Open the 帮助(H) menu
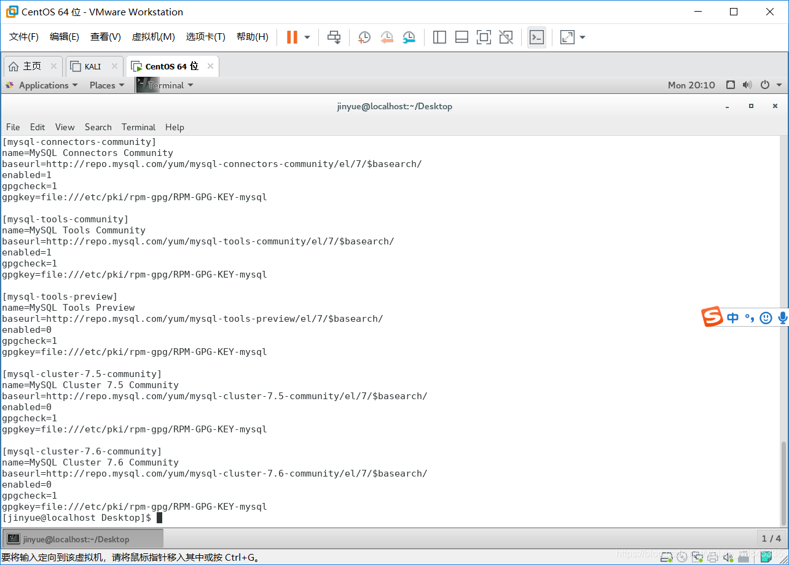 point(253,37)
